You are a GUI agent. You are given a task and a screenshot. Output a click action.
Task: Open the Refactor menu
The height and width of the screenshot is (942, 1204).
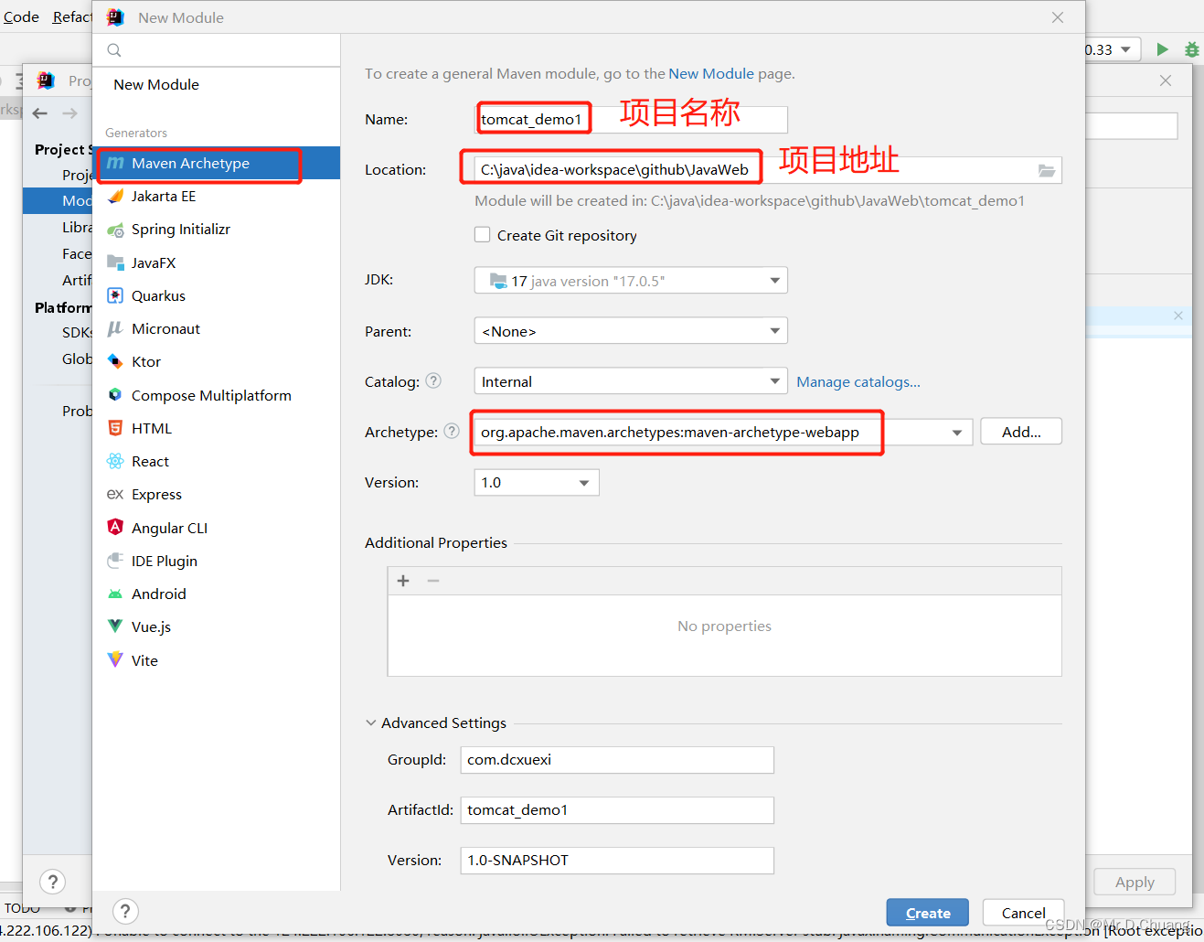71,16
